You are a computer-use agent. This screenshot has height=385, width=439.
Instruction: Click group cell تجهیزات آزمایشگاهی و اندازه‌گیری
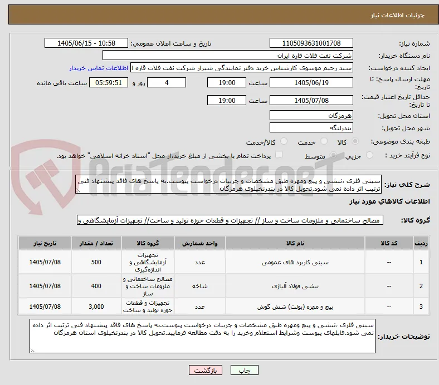148,262
